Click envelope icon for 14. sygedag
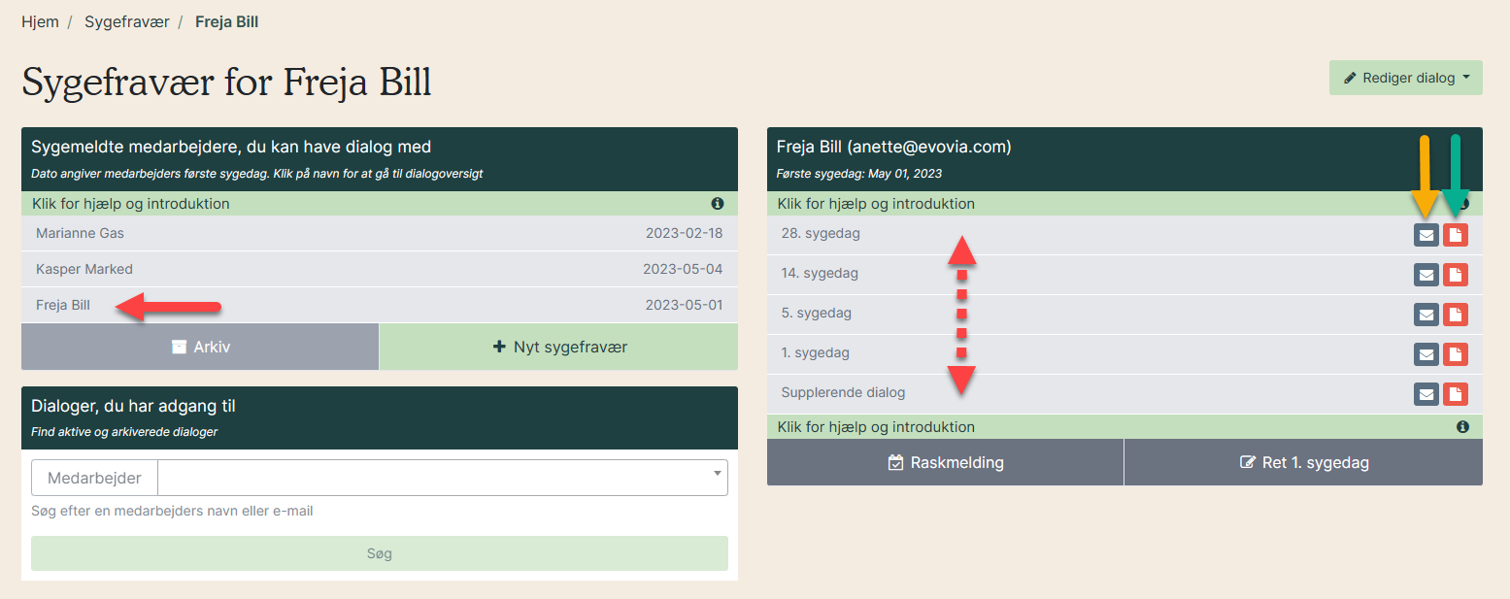Viewport: 1510px width, 599px height. click(x=1426, y=275)
